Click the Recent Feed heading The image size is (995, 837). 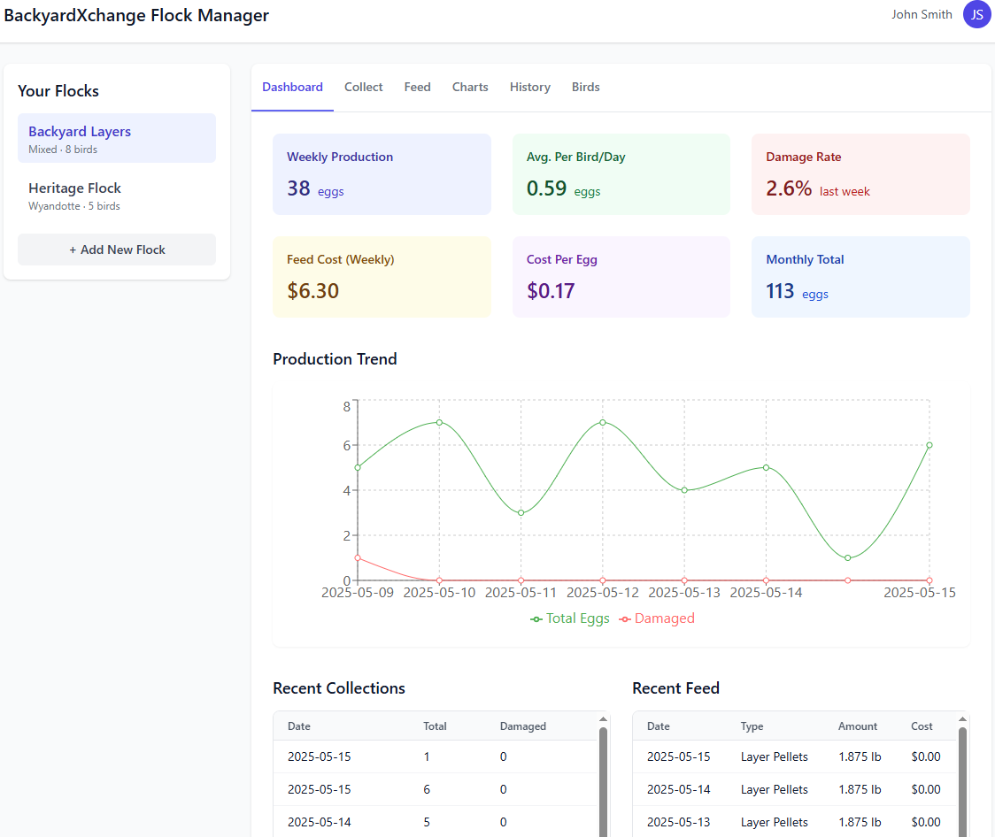[x=675, y=688]
